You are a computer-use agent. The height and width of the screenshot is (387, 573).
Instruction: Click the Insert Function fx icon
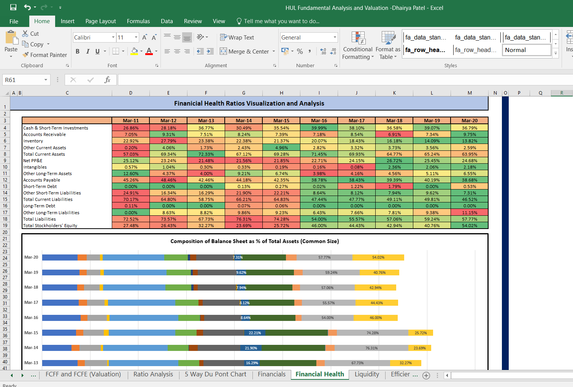pyautogui.click(x=107, y=80)
